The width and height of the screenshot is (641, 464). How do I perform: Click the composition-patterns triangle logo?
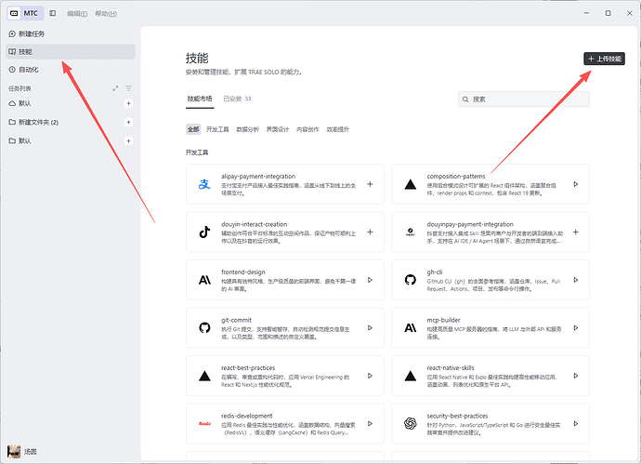point(410,184)
